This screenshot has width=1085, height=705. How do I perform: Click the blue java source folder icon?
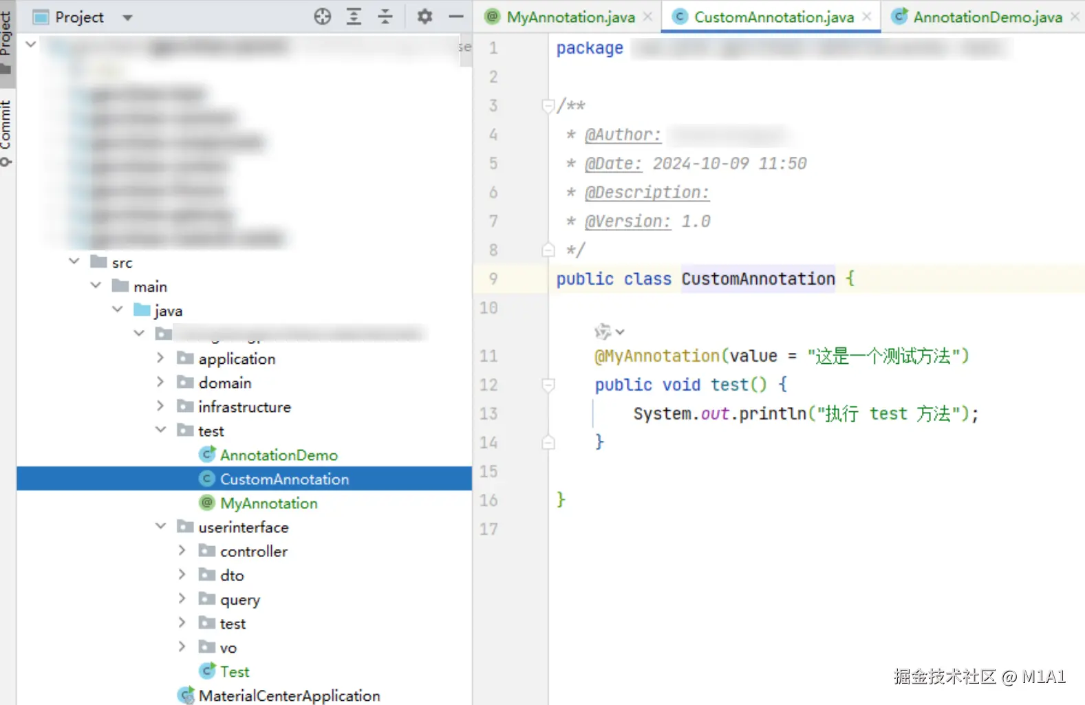tap(142, 310)
